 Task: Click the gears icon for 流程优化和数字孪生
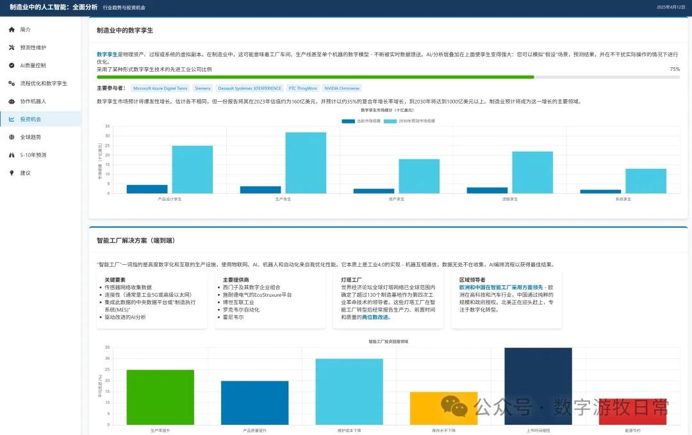[12, 84]
